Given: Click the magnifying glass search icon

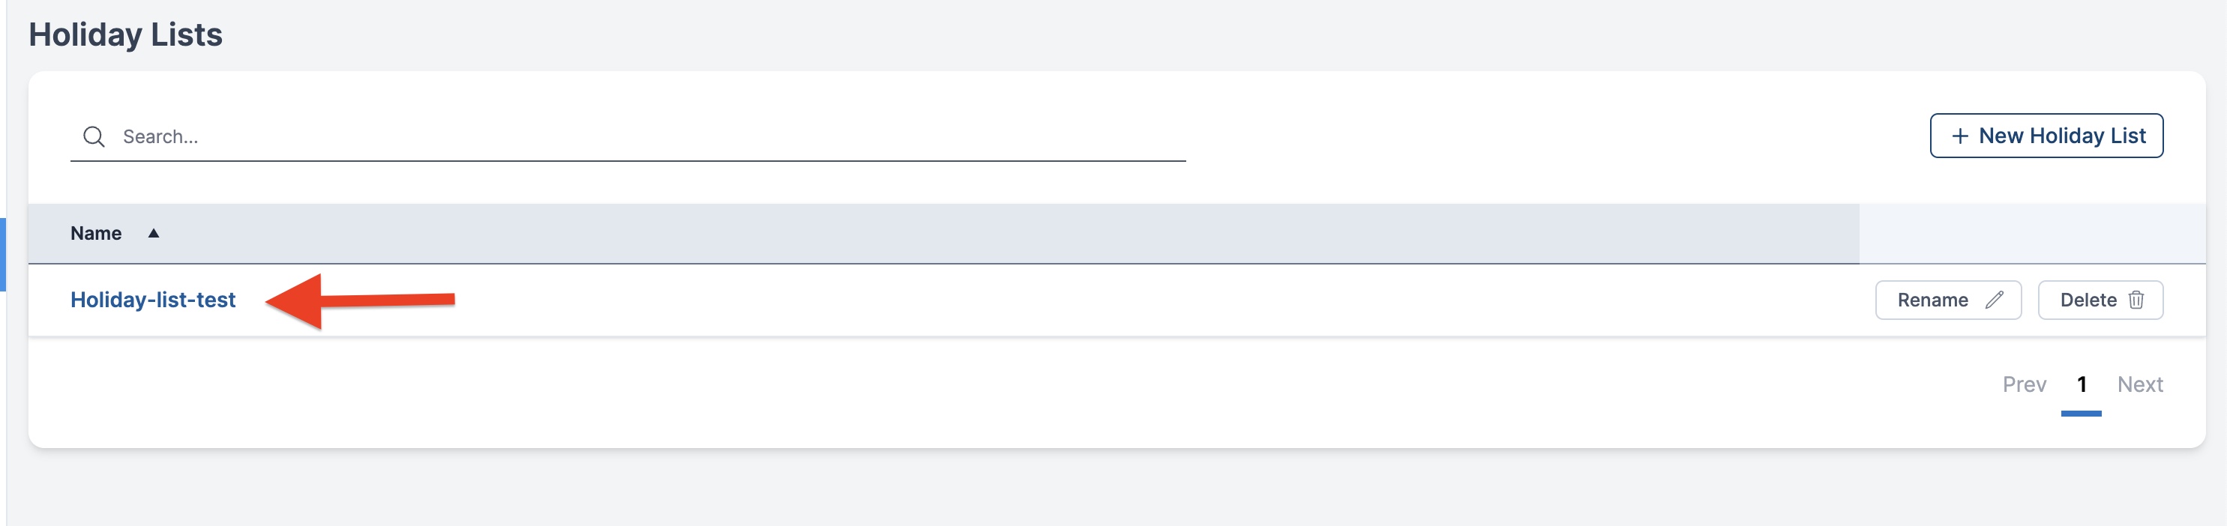Looking at the screenshot, I should tap(94, 136).
